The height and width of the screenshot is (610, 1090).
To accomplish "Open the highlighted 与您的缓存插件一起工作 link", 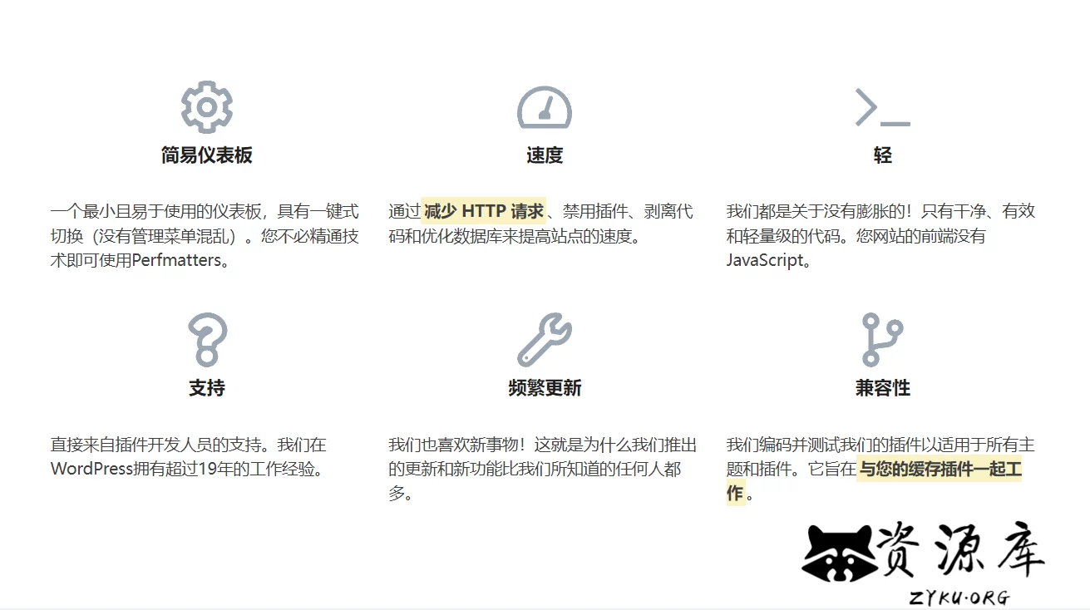I will click(940, 470).
